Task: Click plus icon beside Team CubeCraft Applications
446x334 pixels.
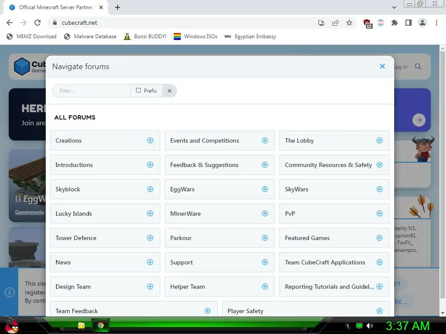Action: 379,262
